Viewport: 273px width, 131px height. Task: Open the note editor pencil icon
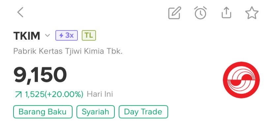(x=174, y=13)
